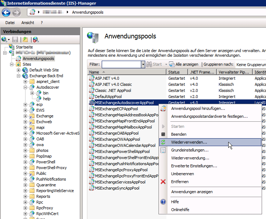Choose Erweiterte Einstellungen… in context menu
The width and height of the screenshot is (266, 219).
(210, 166)
